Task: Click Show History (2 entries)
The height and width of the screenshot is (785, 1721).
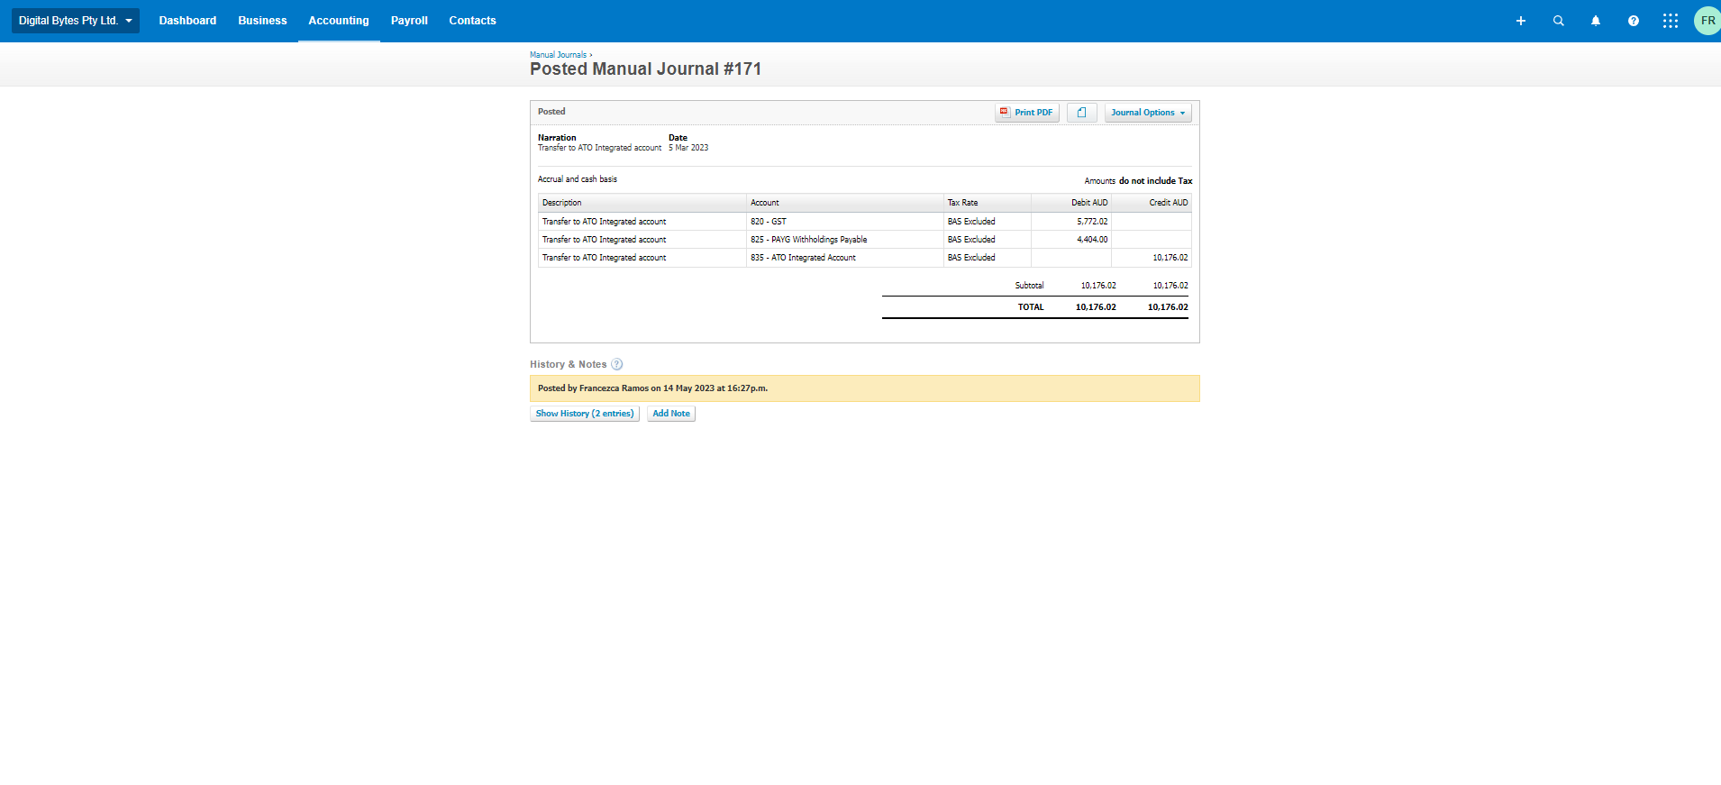Action: coord(585,414)
